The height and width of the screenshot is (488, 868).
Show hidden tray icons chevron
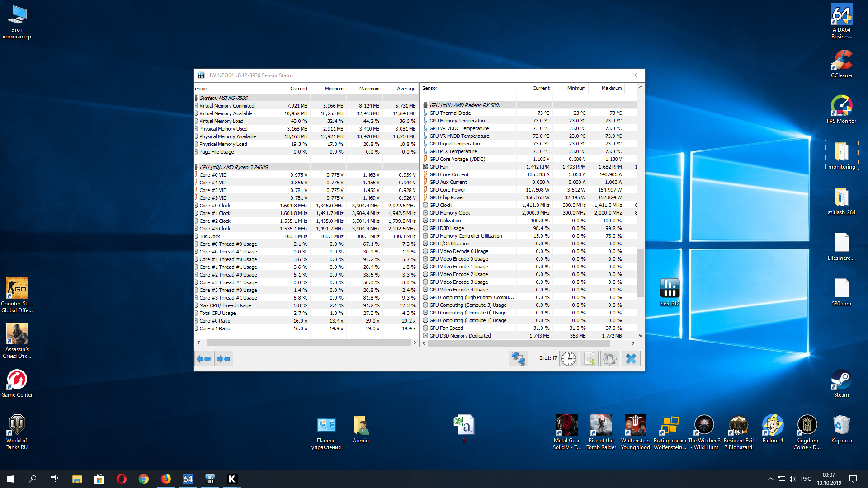[x=770, y=479]
